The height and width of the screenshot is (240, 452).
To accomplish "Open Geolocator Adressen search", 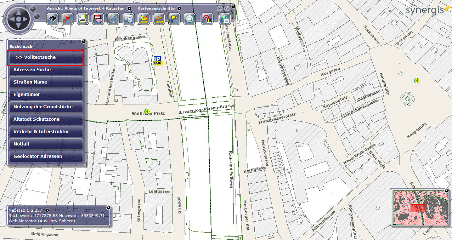I will tap(46, 156).
